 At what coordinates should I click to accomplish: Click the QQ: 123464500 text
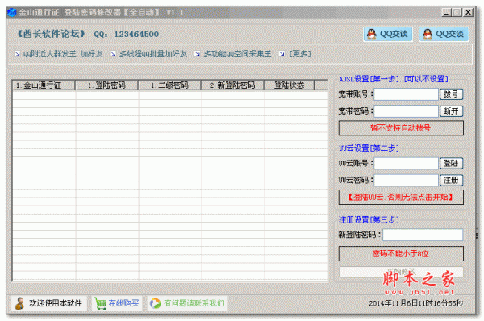(127, 34)
